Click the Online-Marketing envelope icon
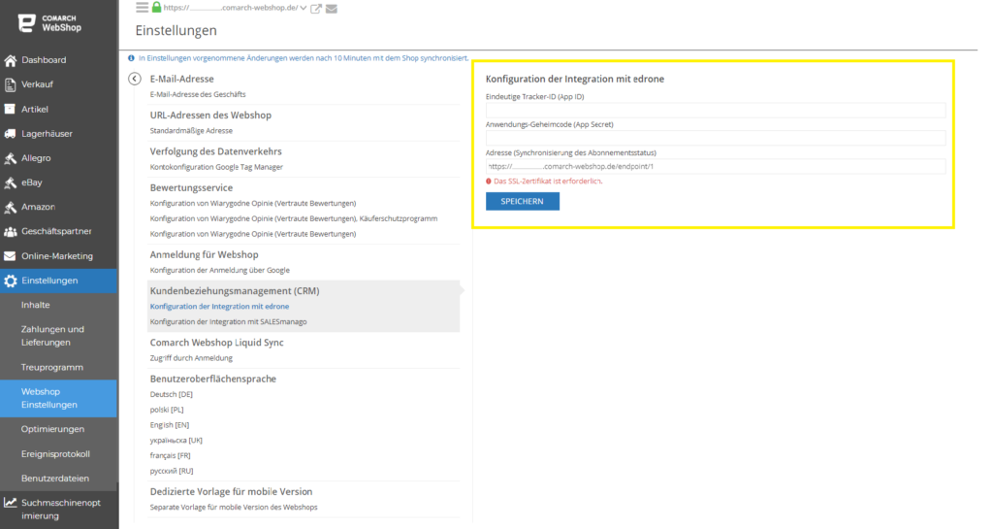Viewport: 993px width, 529px height. (x=10, y=256)
